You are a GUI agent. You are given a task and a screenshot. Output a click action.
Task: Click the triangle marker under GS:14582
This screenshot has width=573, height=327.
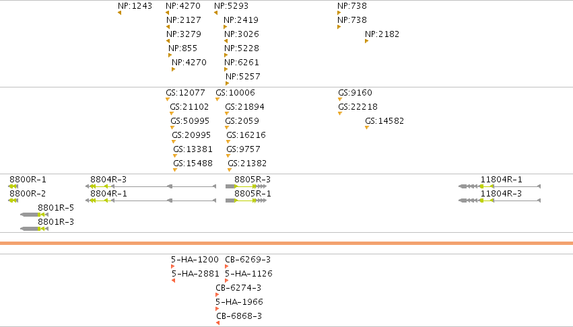coord(367,128)
